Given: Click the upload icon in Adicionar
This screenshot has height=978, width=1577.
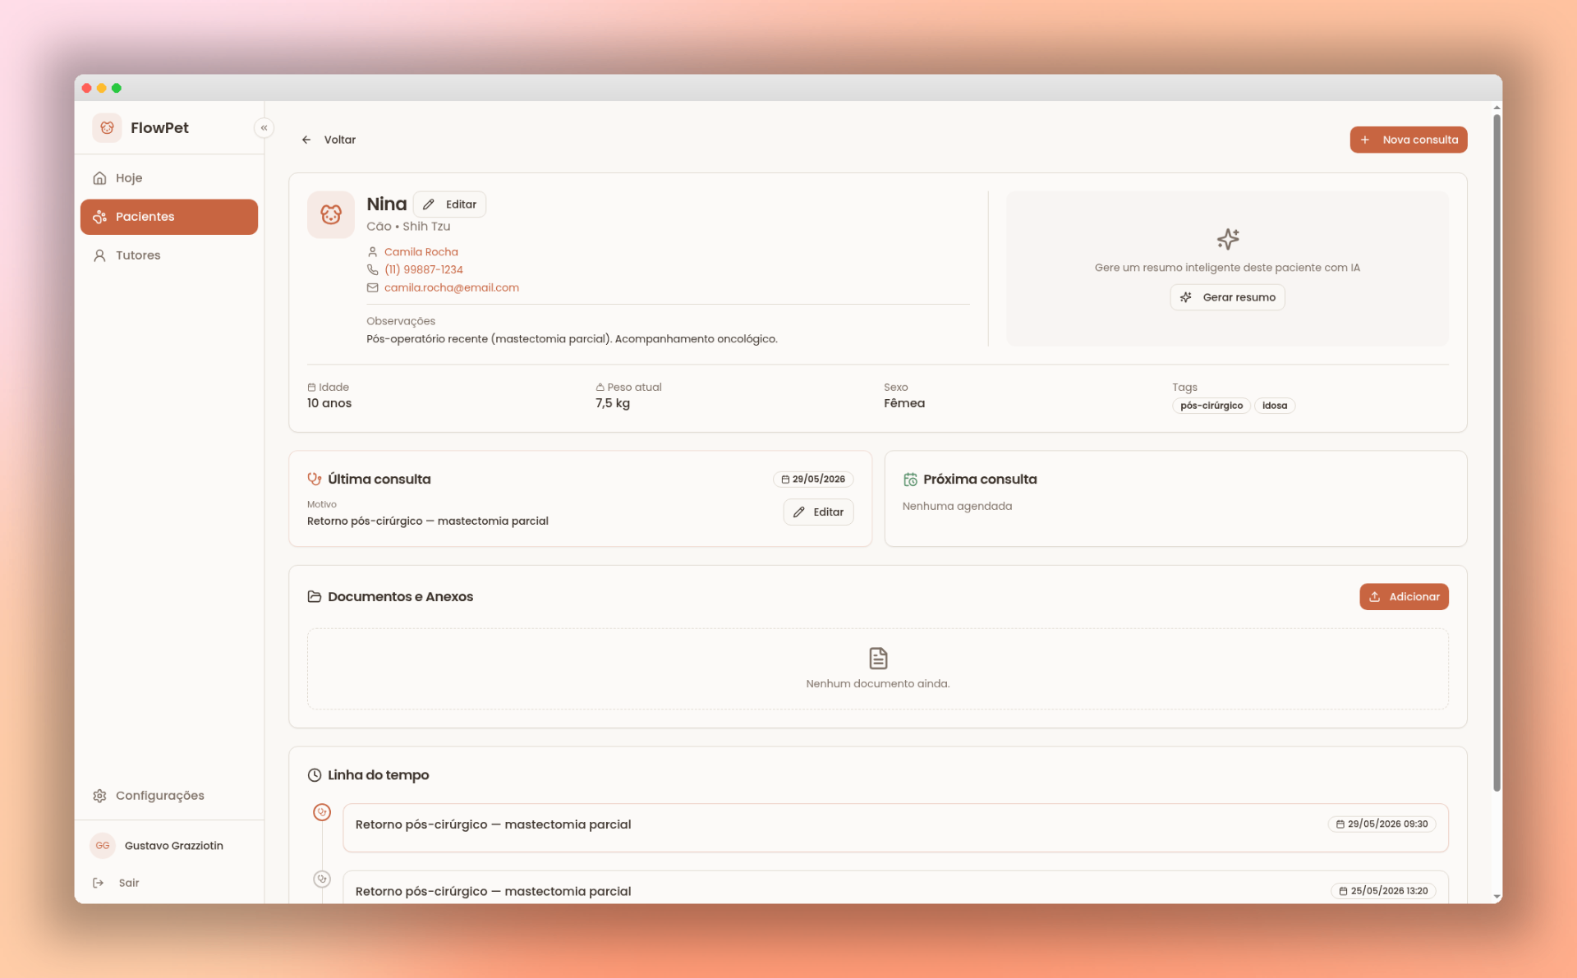Looking at the screenshot, I should 1375,597.
